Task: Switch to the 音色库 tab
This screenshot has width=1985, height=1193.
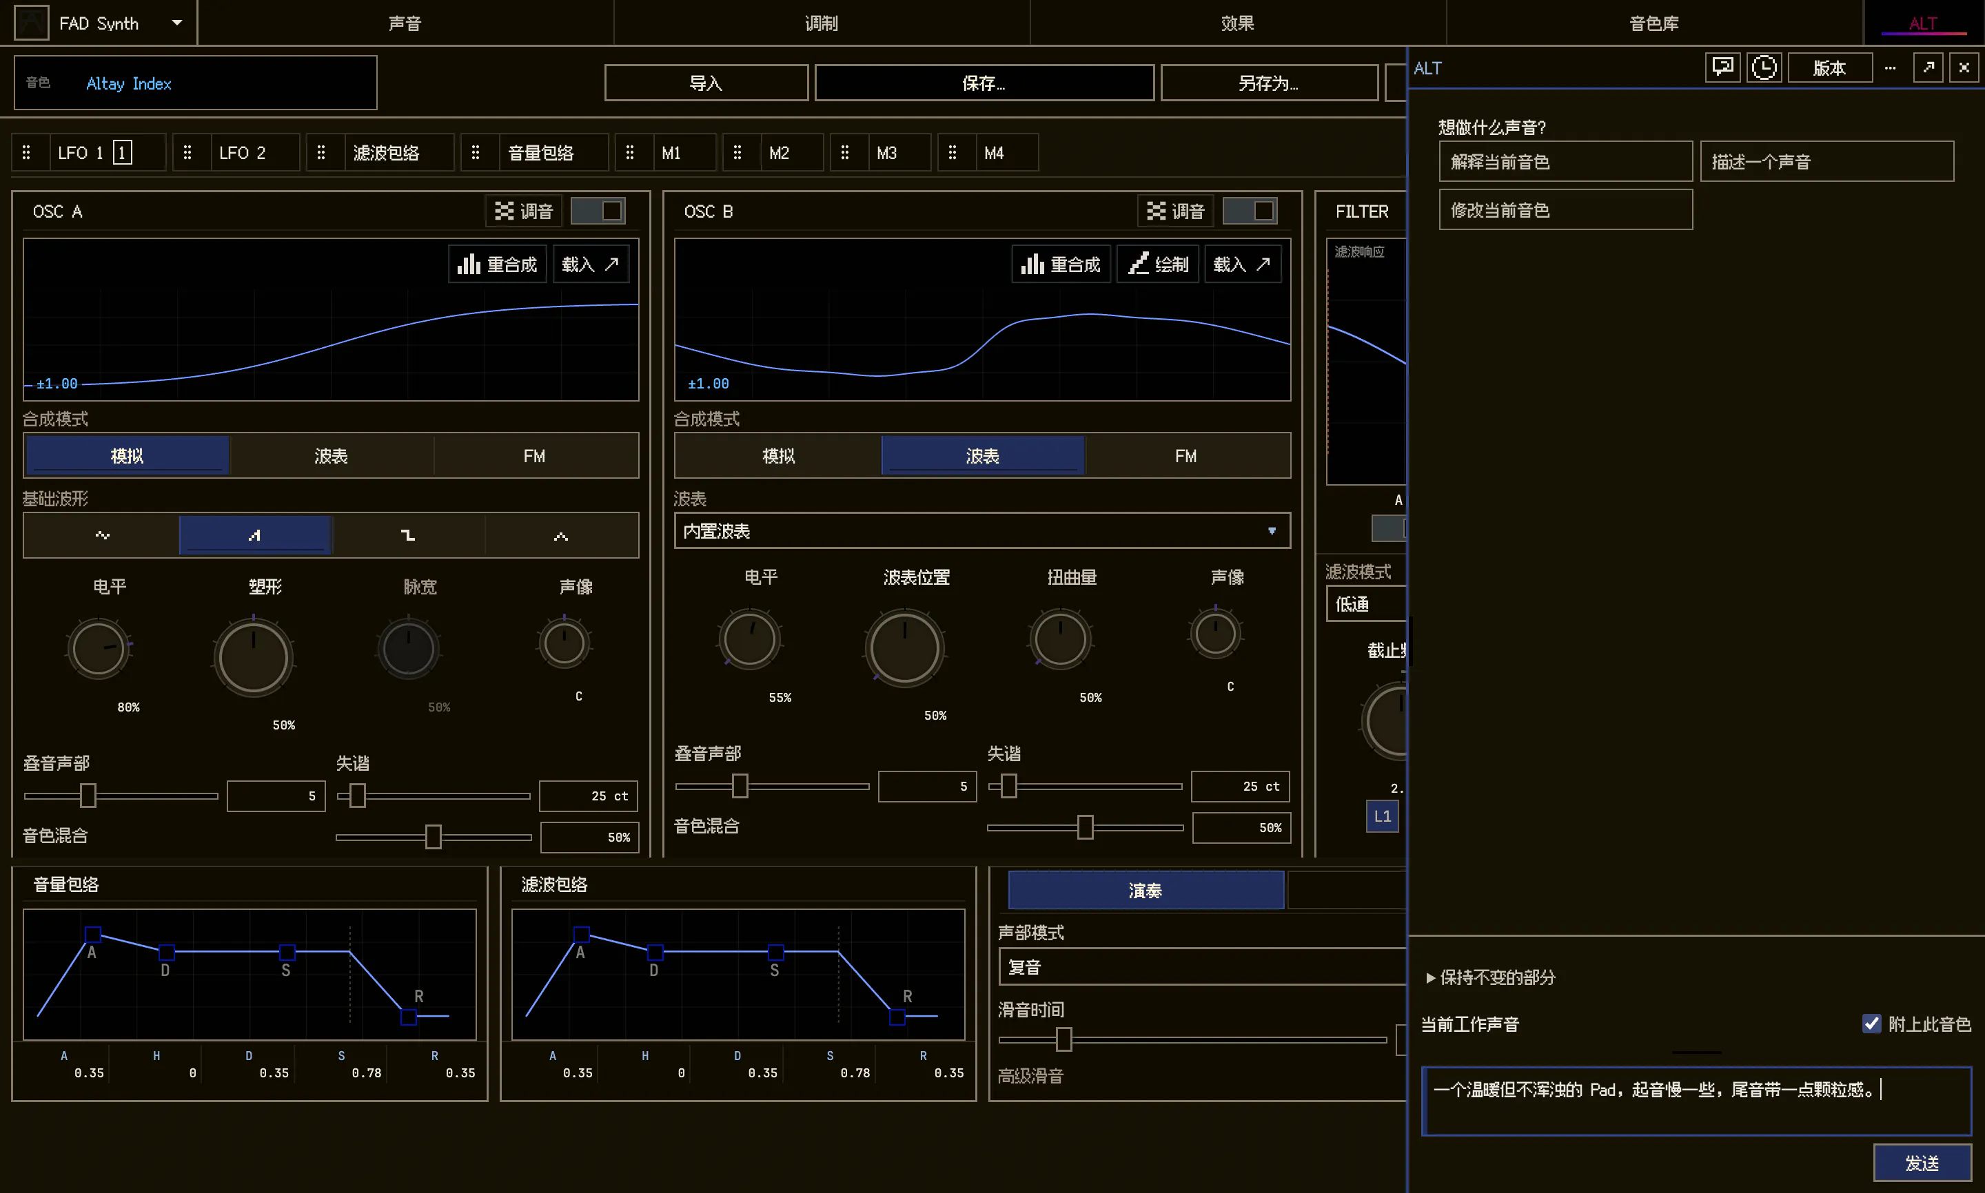Action: [x=1653, y=23]
